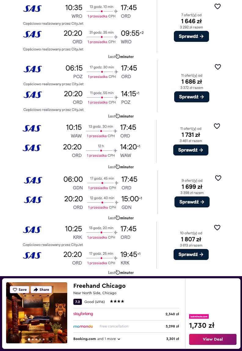Share the Freehand Chicago listing
This screenshot has height=351, width=242.
point(41,290)
